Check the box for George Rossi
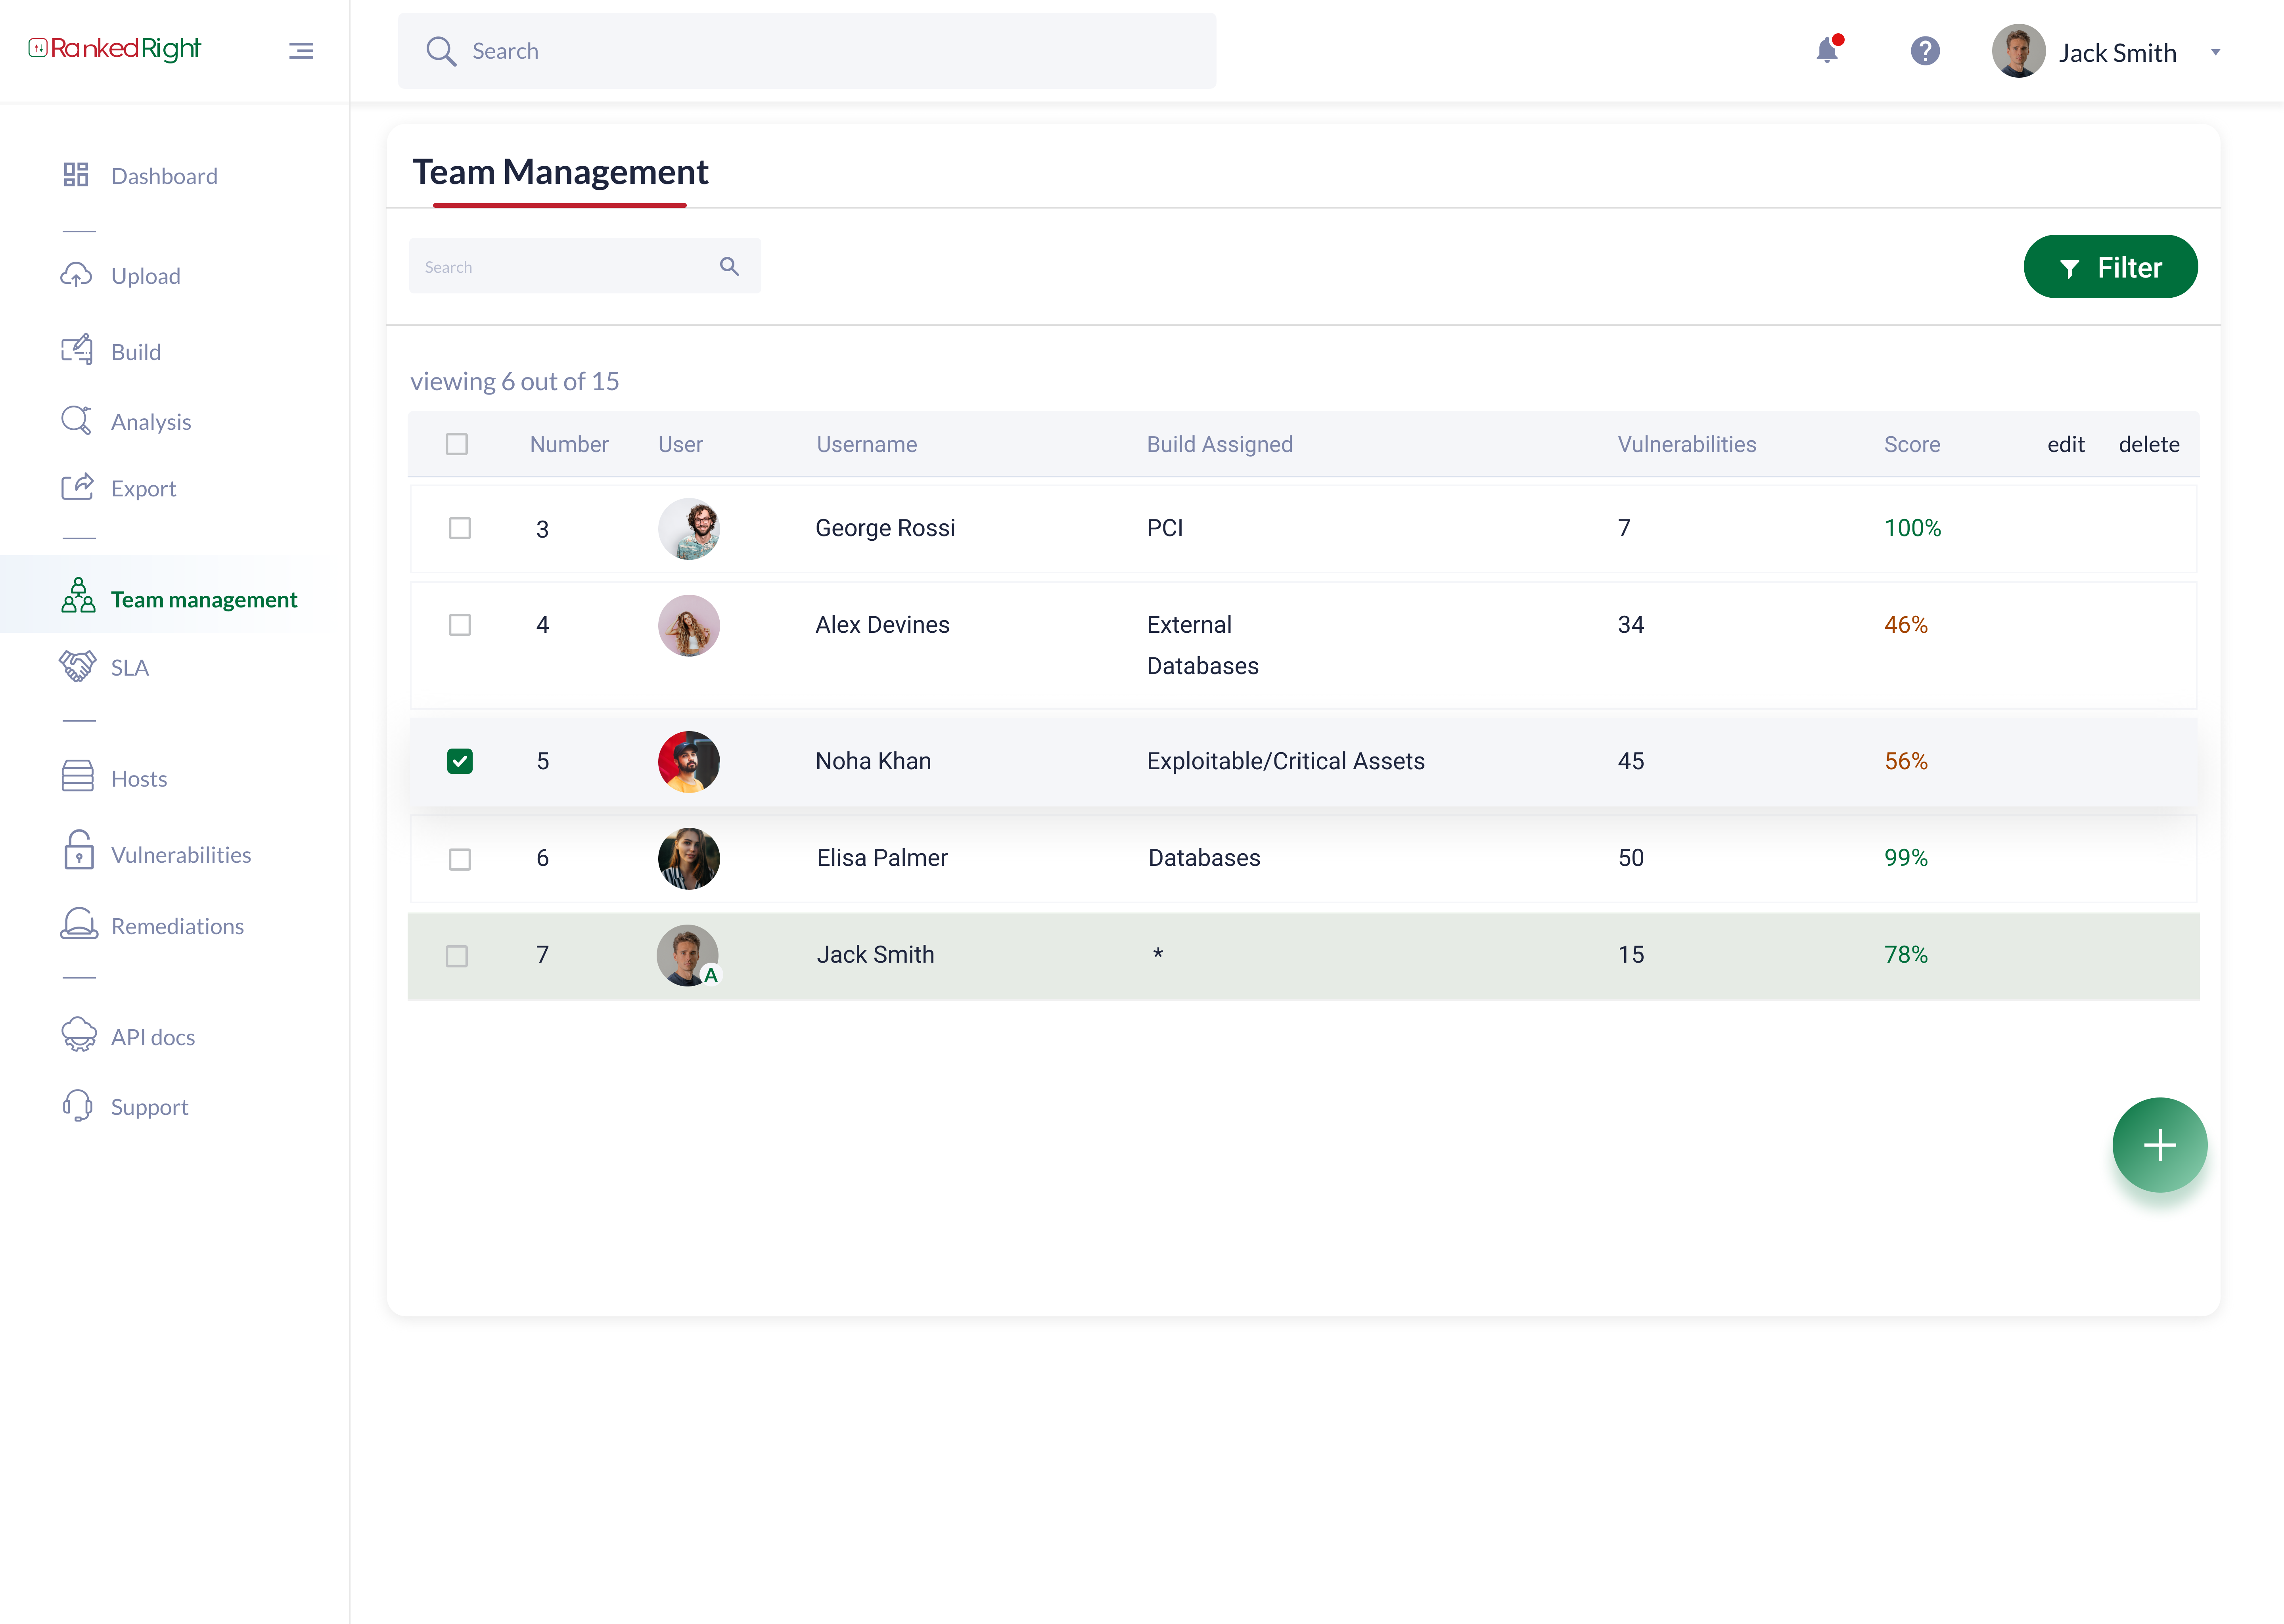The image size is (2284, 1624). point(459,528)
